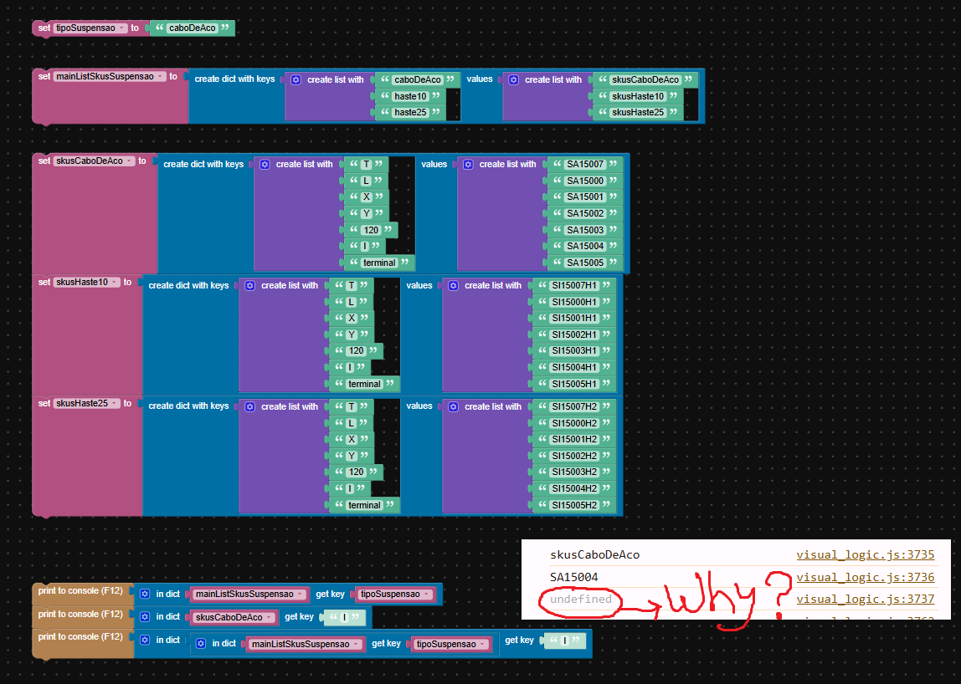Edit skusHaste10 text value in values list
961x684 pixels.
(637, 96)
